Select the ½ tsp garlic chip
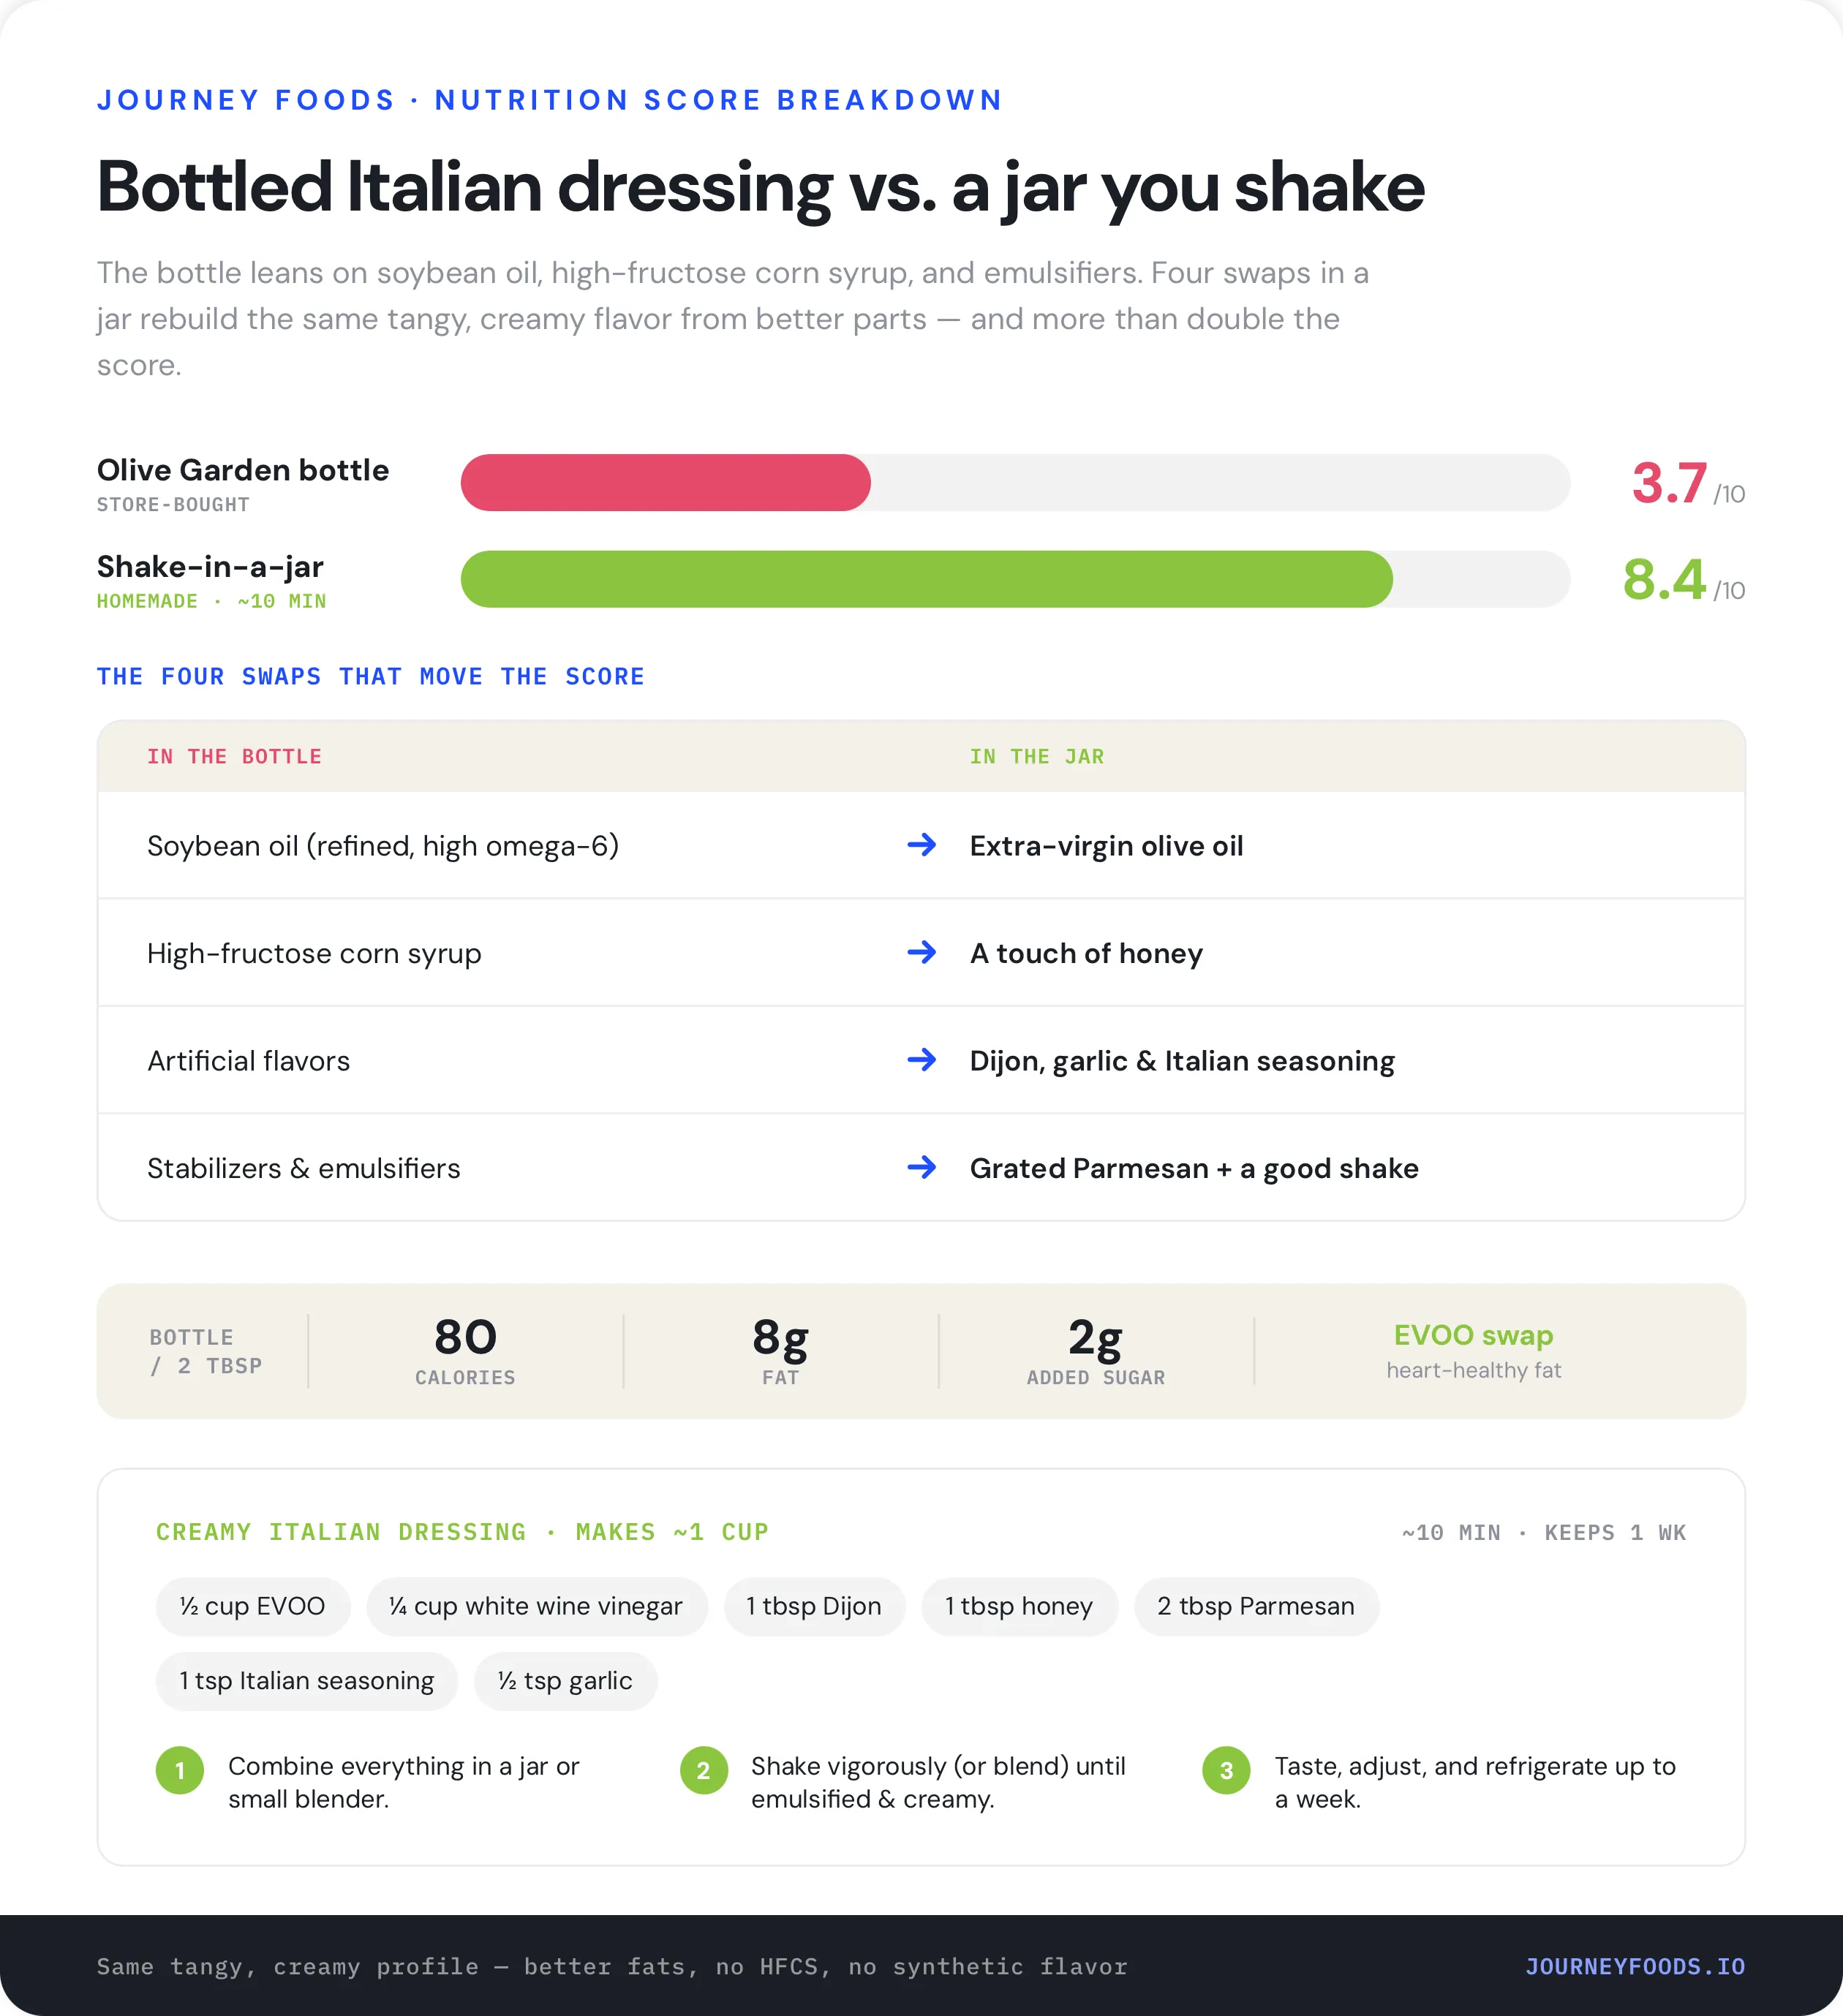 (x=565, y=1681)
